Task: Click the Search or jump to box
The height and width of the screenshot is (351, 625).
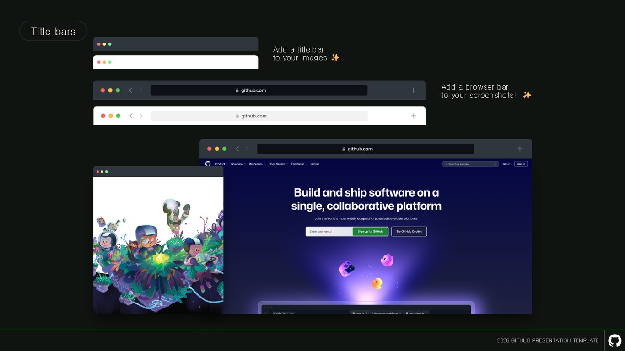Action: 470,164
